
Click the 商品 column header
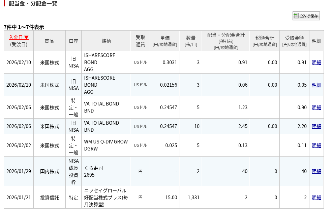coord(49,41)
